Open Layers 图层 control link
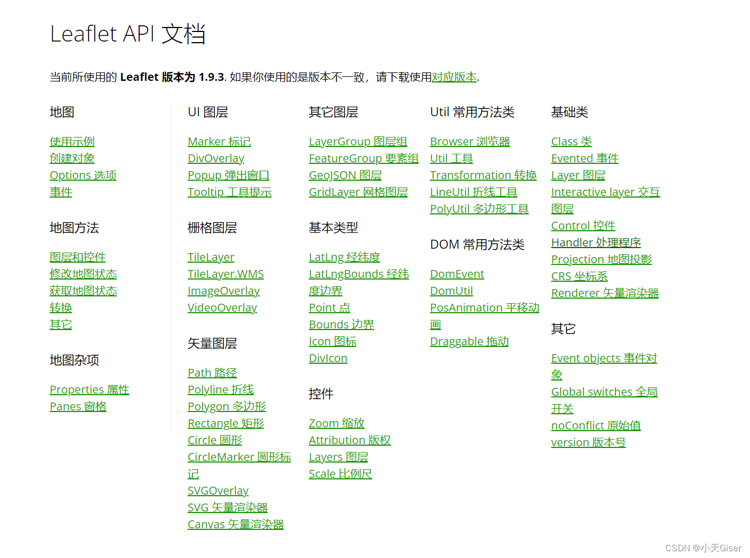Viewport: 750px width, 558px height. click(x=338, y=457)
